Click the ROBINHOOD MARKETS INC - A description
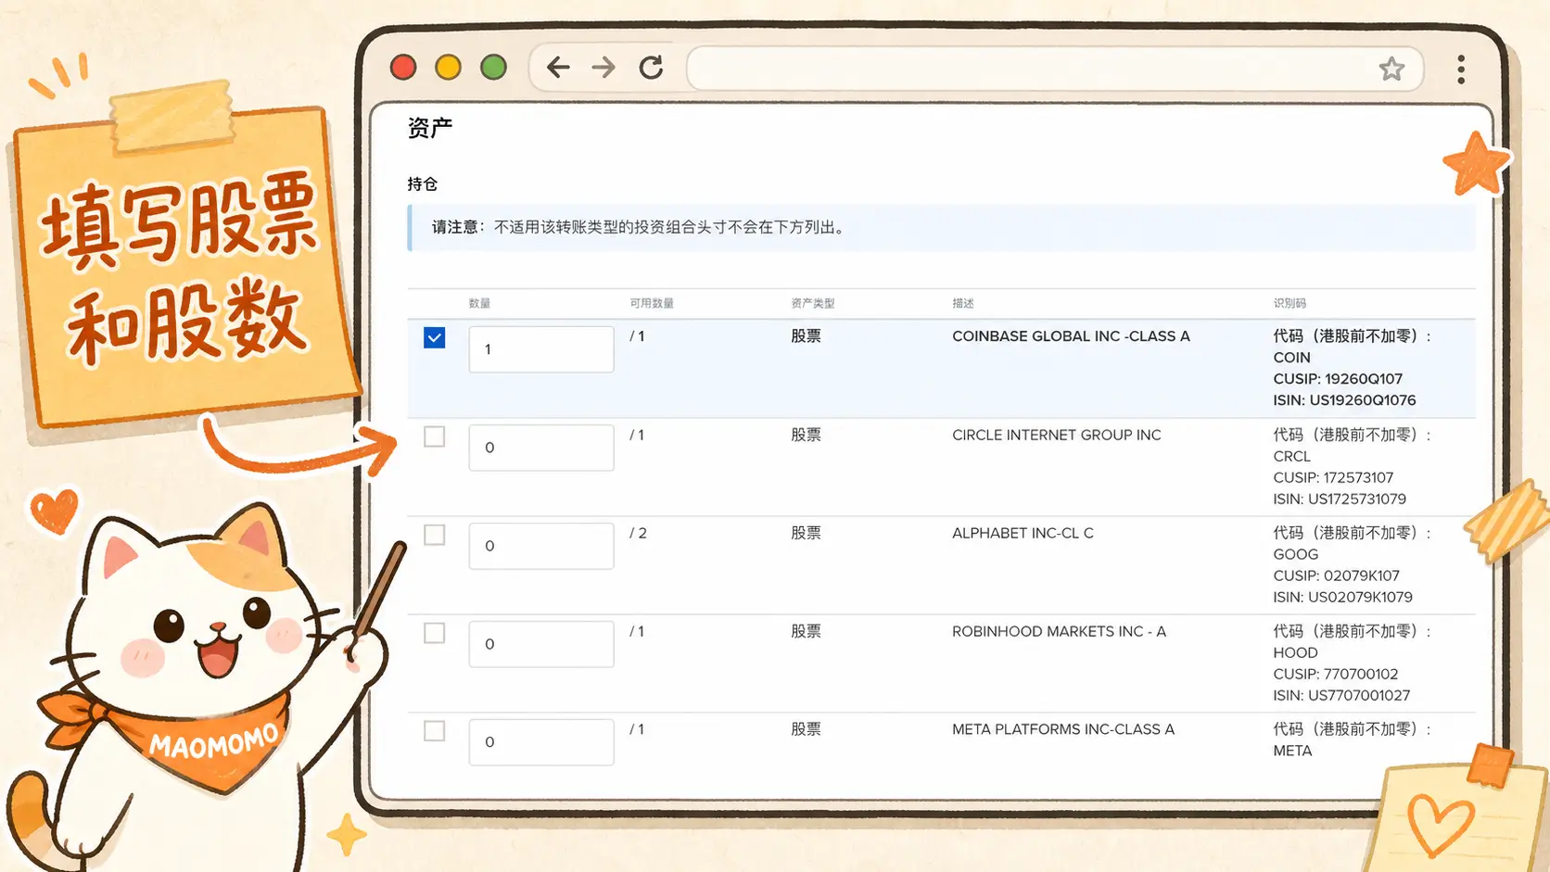This screenshot has height=872, width=1550. click(1059, 631)
